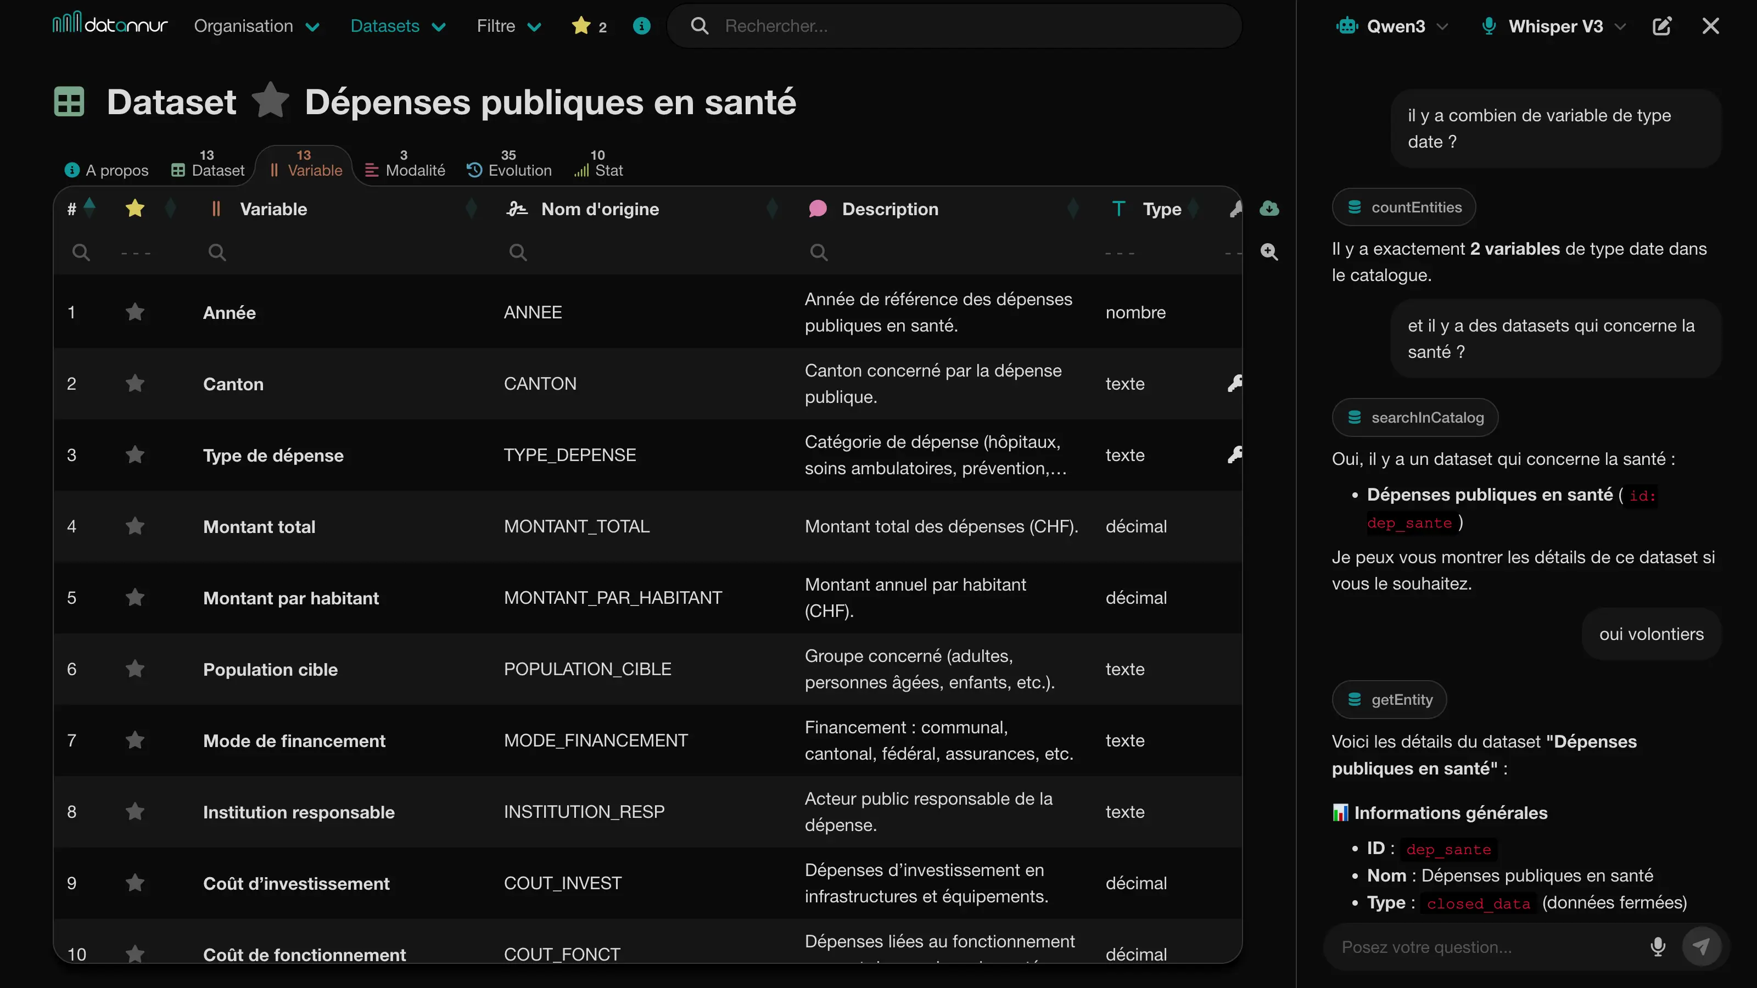1757x988 pixels.
Task: Start a new chat with edit icon
Action: pos(1661,26)
